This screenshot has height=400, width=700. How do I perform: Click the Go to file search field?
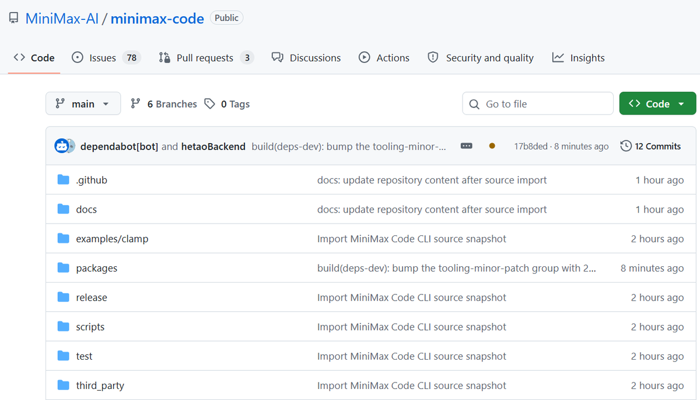point(538,104)
